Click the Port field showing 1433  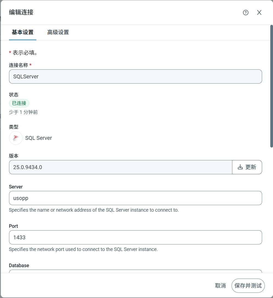coord(135,237)
